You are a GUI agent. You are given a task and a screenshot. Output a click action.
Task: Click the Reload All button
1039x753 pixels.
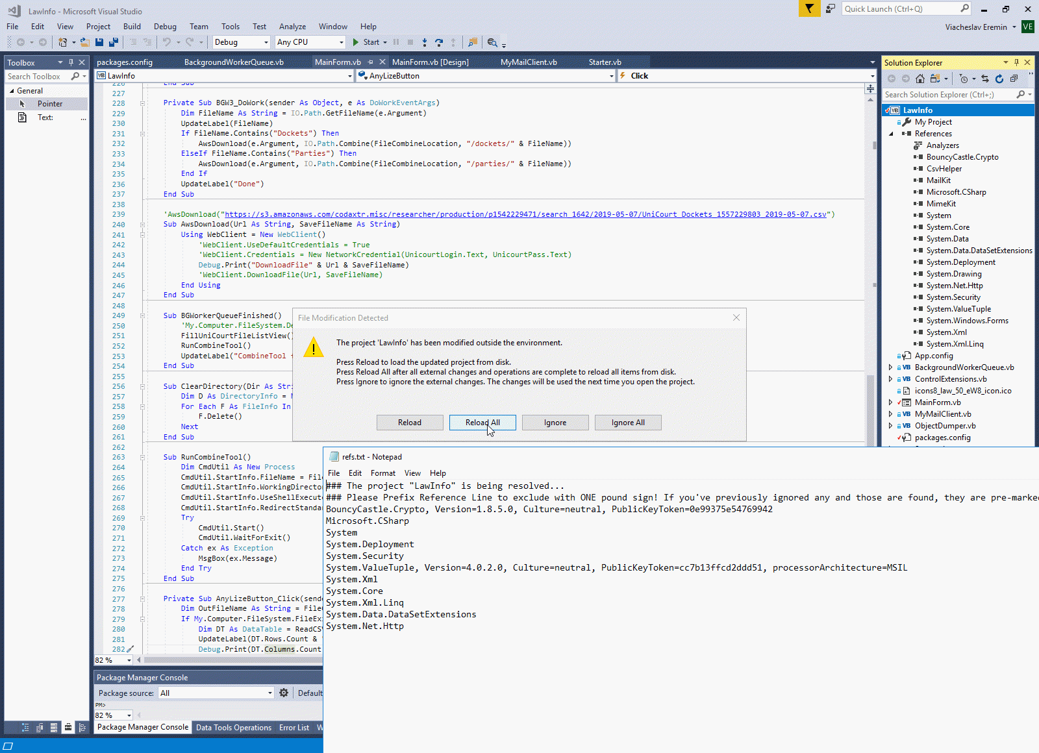[x=482, y=423]
